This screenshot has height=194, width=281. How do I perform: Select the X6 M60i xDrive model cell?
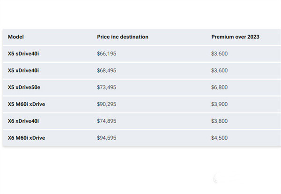click(26, 138)
